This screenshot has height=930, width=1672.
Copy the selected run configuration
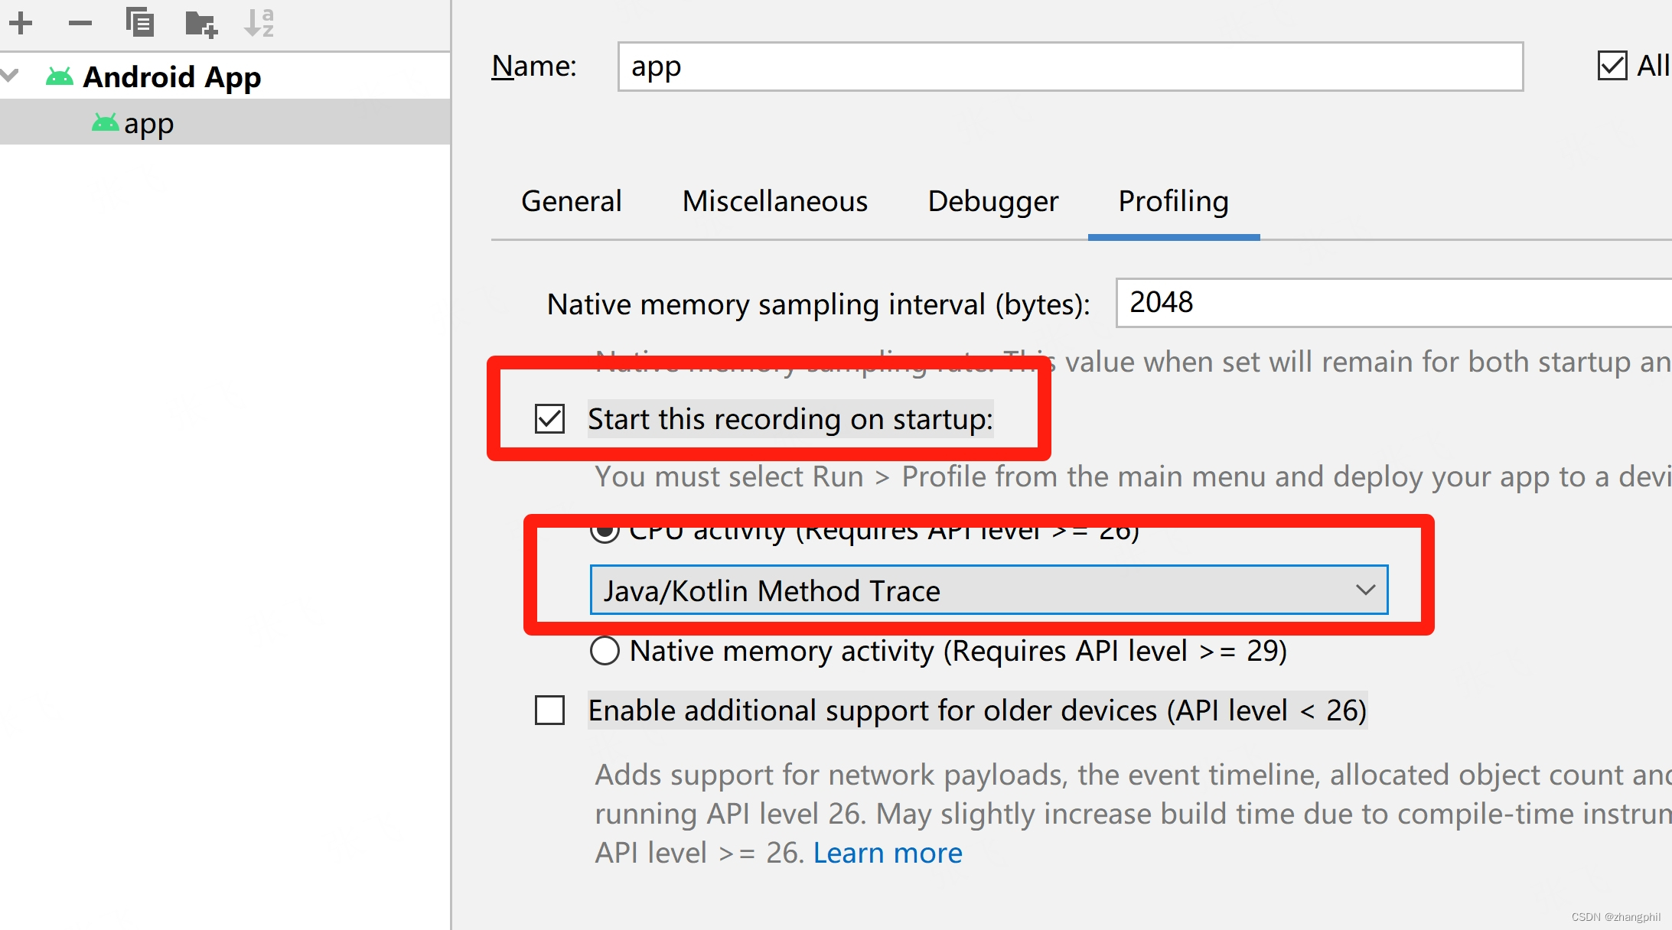[x=139, y=23]
